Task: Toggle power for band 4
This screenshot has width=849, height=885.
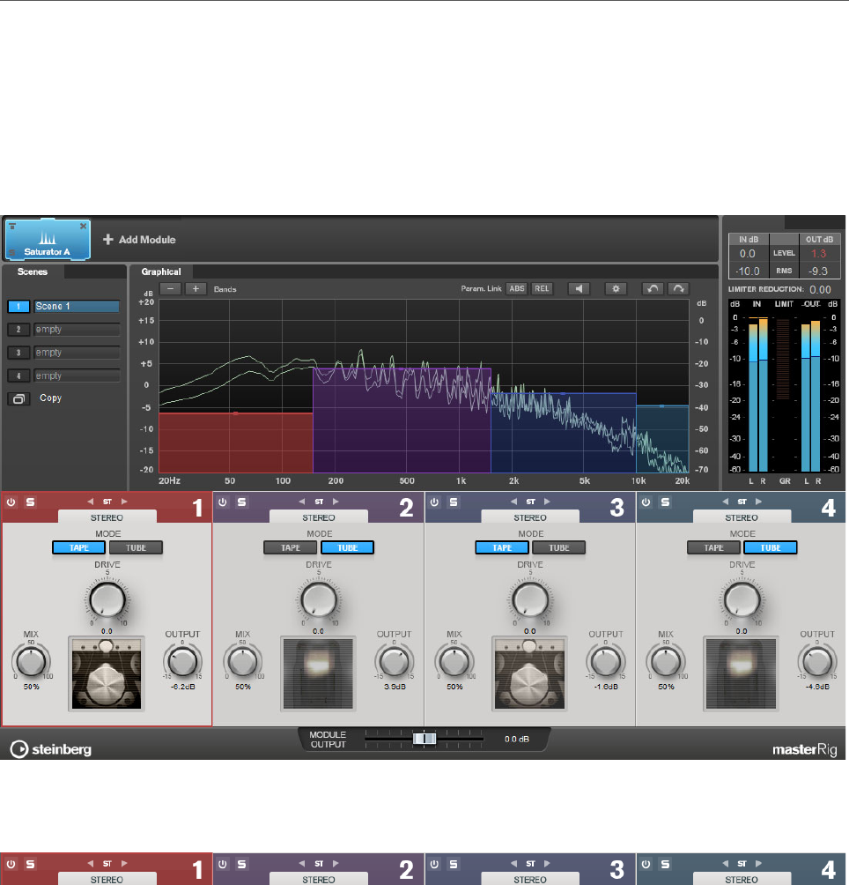Action: (646, 502)
